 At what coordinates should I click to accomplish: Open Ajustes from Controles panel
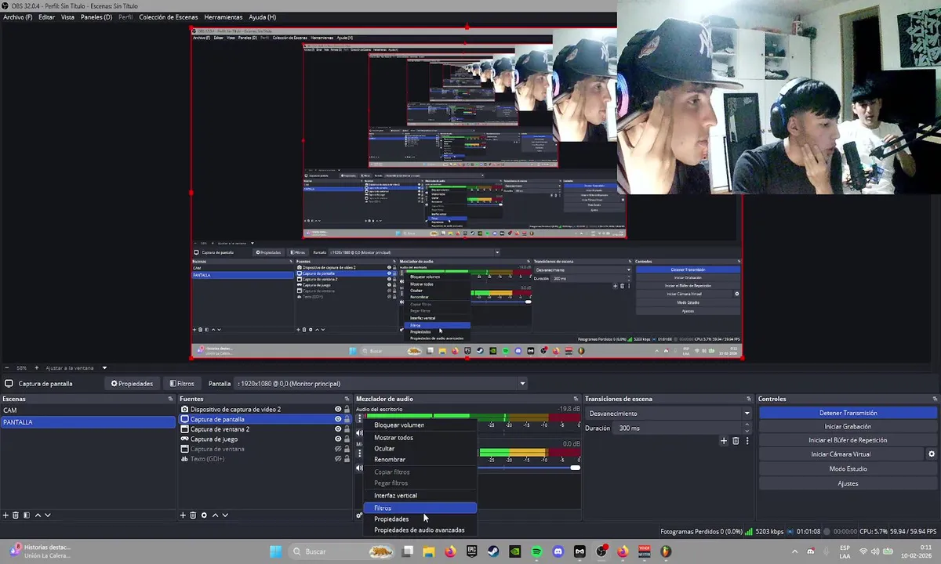tap(848, 484)
